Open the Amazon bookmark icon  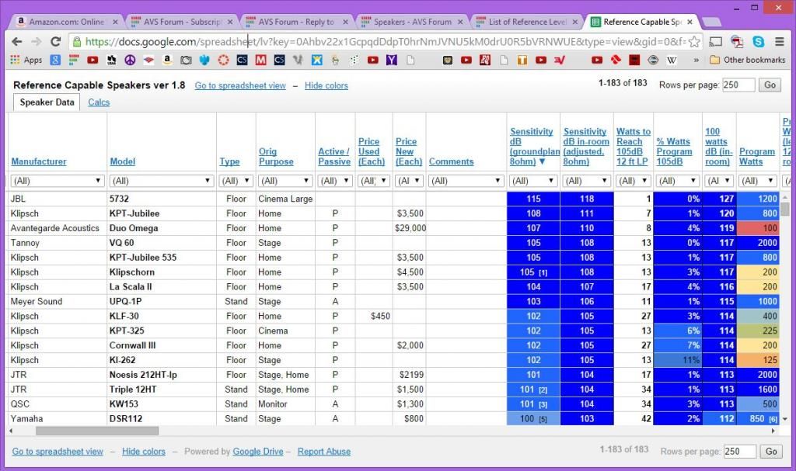pyautogui.click(x=167, y=60)
